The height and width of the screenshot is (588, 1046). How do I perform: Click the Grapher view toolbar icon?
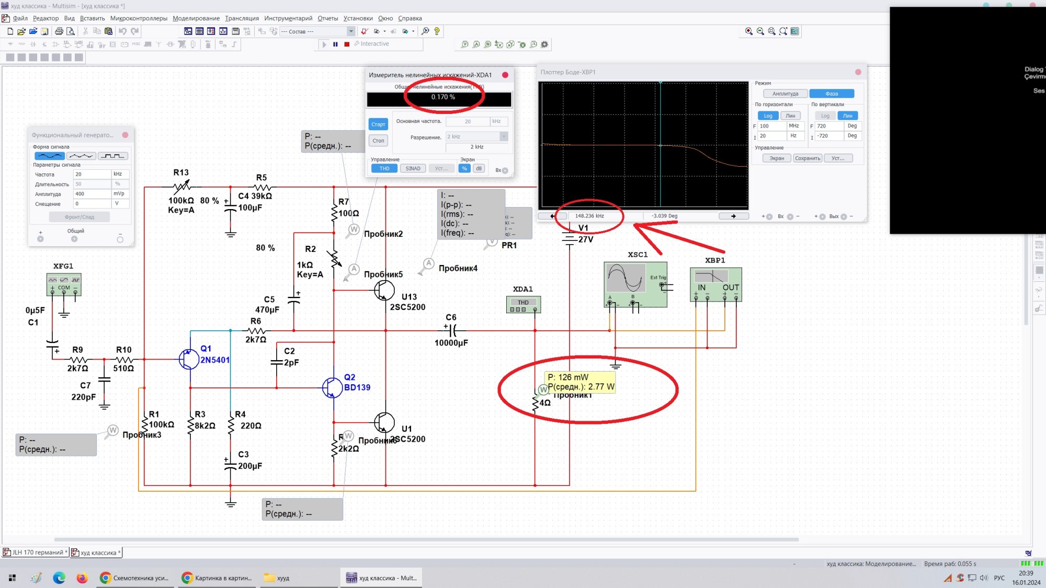[223, 31]
